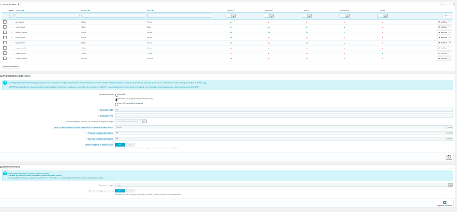The image size is (457, 212).
Task: Click Tiendas green check for stores_default row
Action: tap(383, 53)
